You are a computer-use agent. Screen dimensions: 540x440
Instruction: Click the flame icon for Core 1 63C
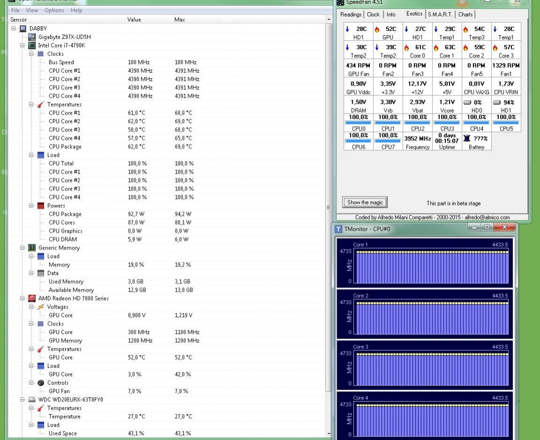tap(436, 47)
